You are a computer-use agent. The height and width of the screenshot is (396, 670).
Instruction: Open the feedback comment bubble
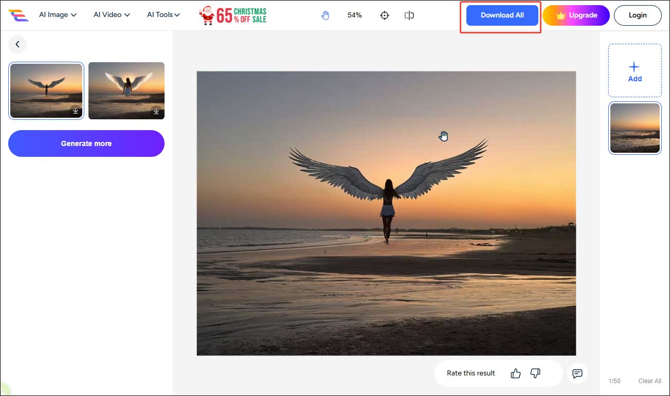(577, 373)
